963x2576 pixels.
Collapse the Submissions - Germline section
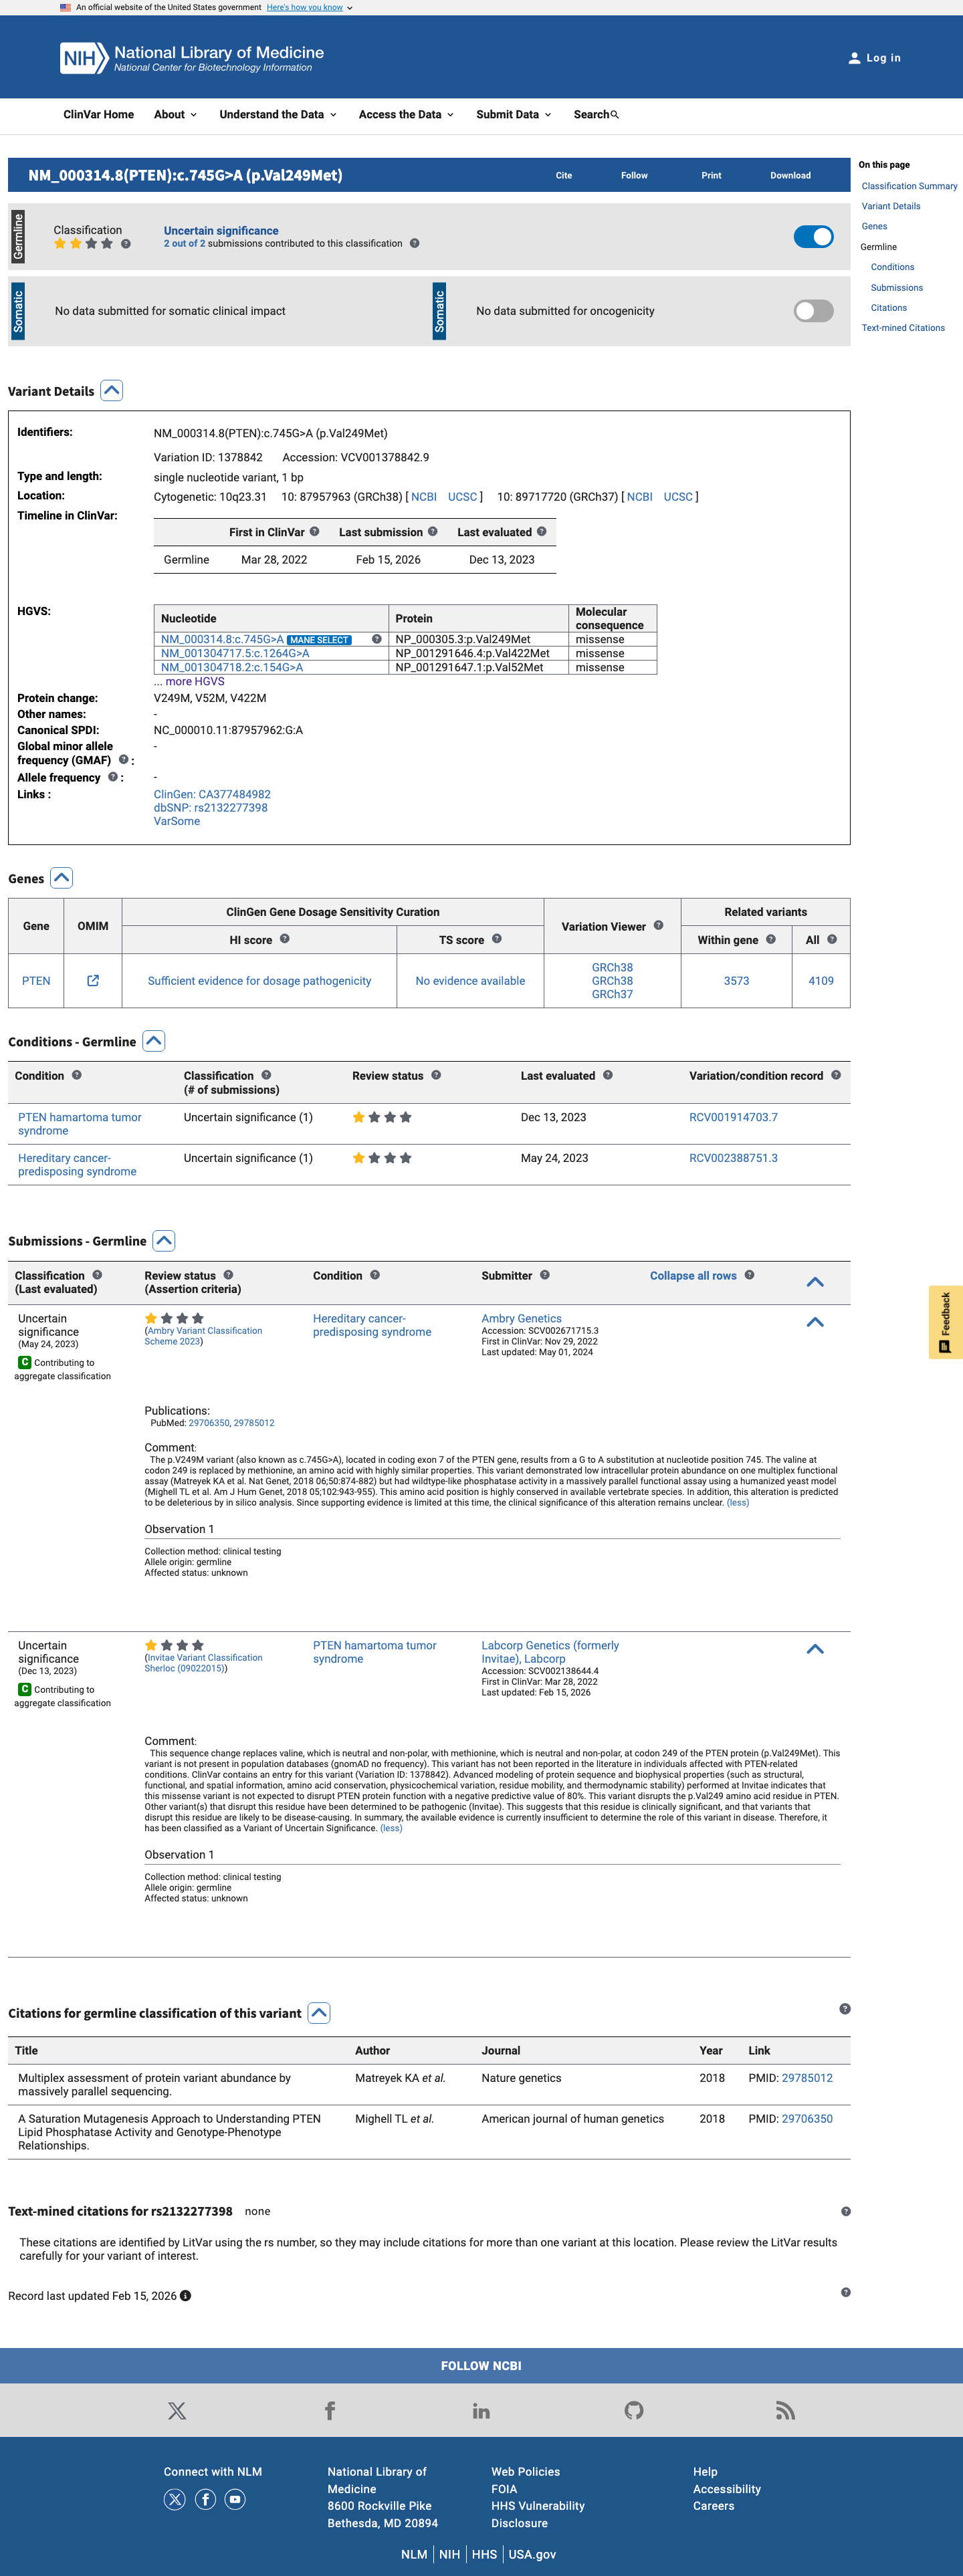[x=163, y=1241]
